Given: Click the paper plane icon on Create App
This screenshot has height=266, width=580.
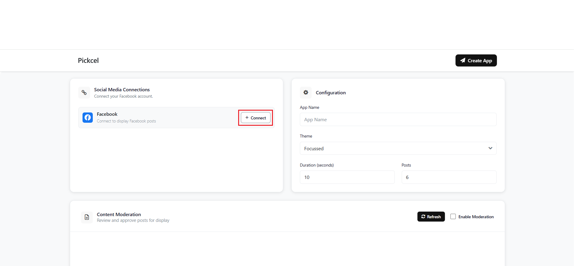Looking at the screenshot, I should (463, 60).
